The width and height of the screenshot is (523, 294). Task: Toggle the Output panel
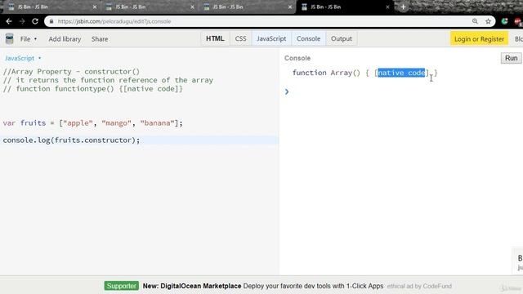click(342, 38)
